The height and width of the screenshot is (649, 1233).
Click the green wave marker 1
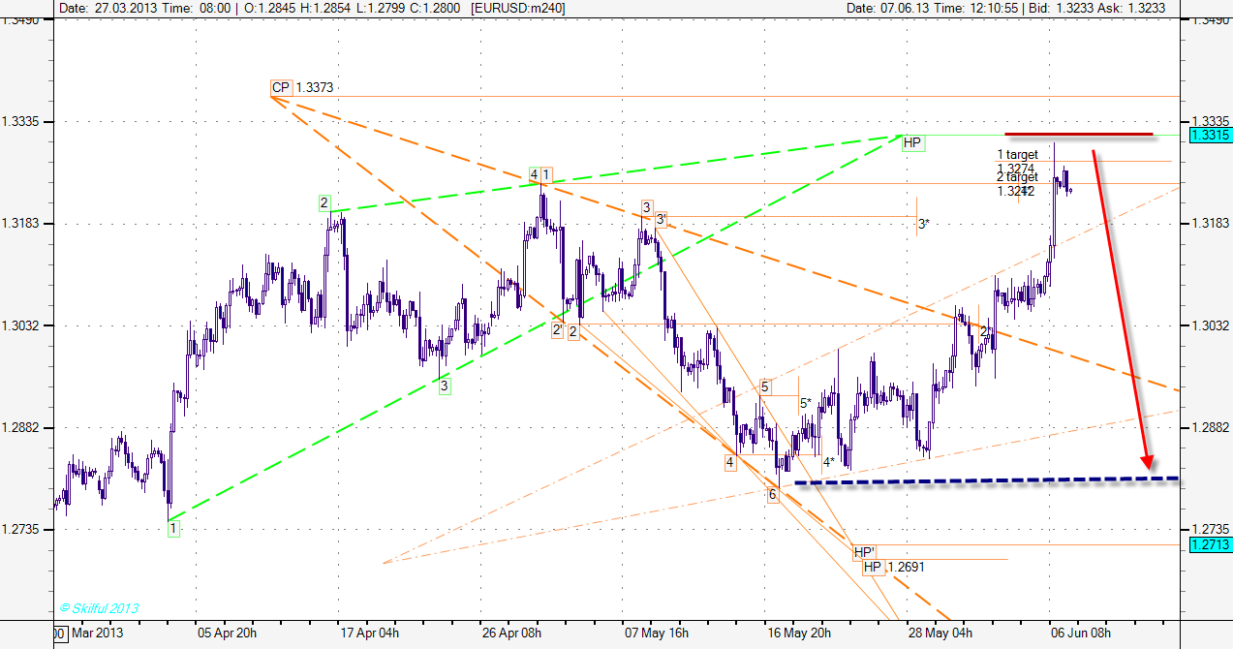(172, 529)
